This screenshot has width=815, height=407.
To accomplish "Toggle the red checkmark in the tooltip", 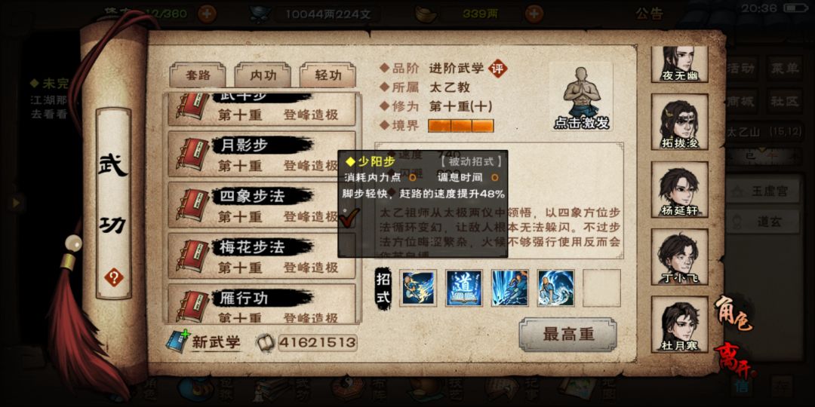I will (x=349, y=217).
